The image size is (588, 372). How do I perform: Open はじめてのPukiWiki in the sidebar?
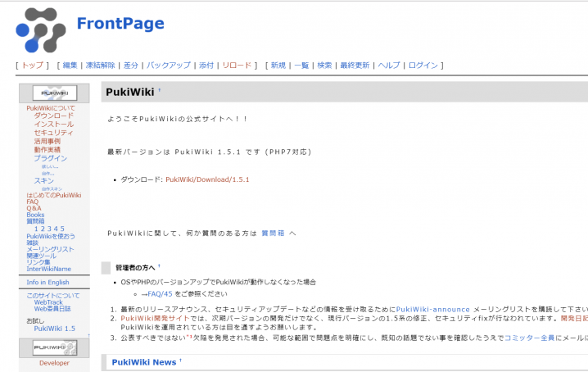coord(53,195)
